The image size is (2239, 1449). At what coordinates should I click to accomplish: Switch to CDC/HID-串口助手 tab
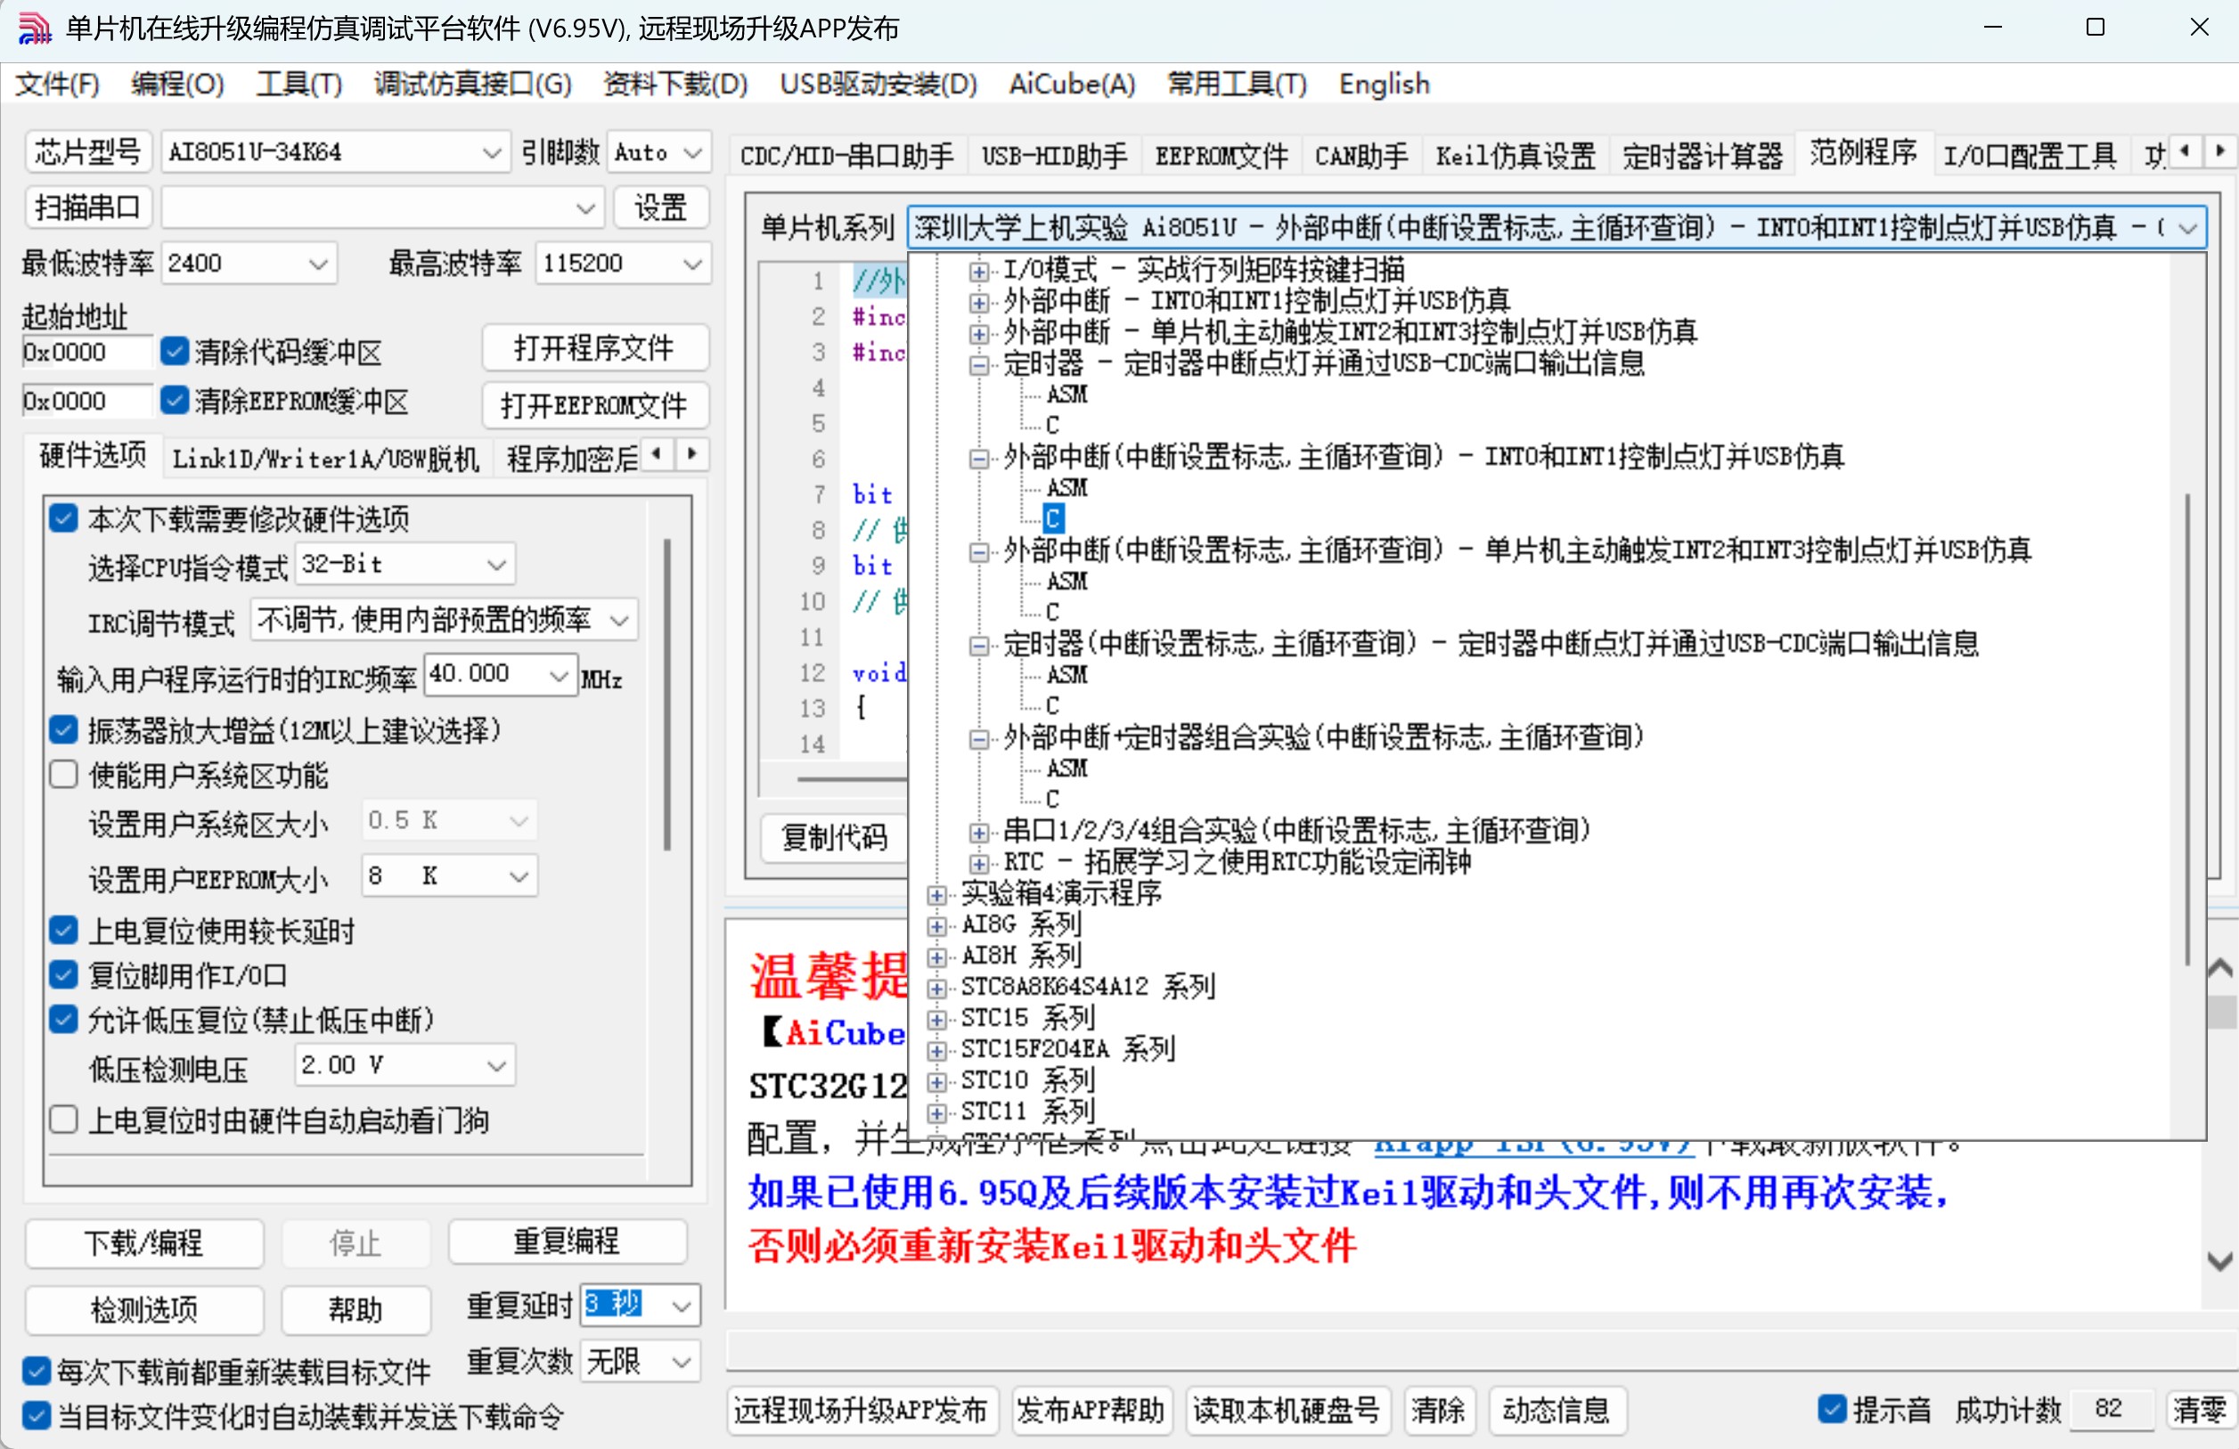click(846, 155)
